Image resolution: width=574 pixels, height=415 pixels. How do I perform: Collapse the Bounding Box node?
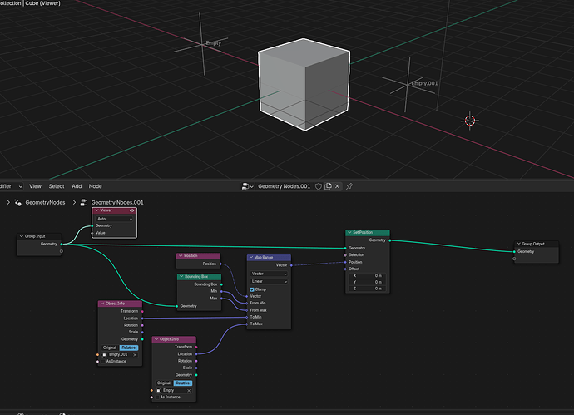point(181,277)
